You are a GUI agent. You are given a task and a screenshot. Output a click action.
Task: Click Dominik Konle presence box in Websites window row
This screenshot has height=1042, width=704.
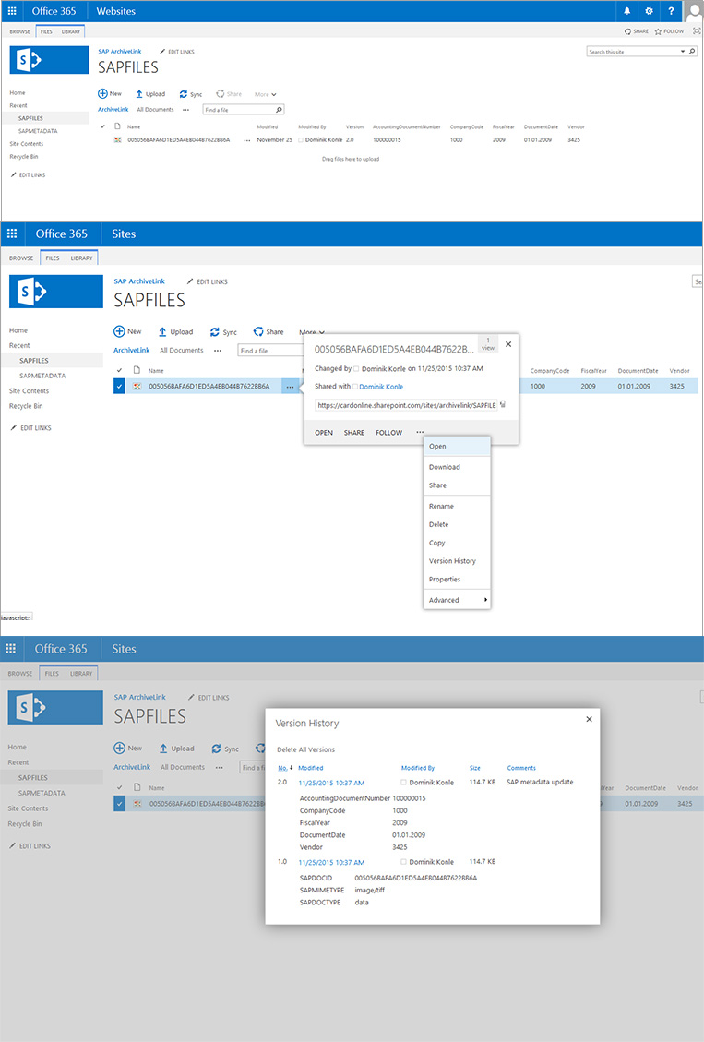click(301, 140)
